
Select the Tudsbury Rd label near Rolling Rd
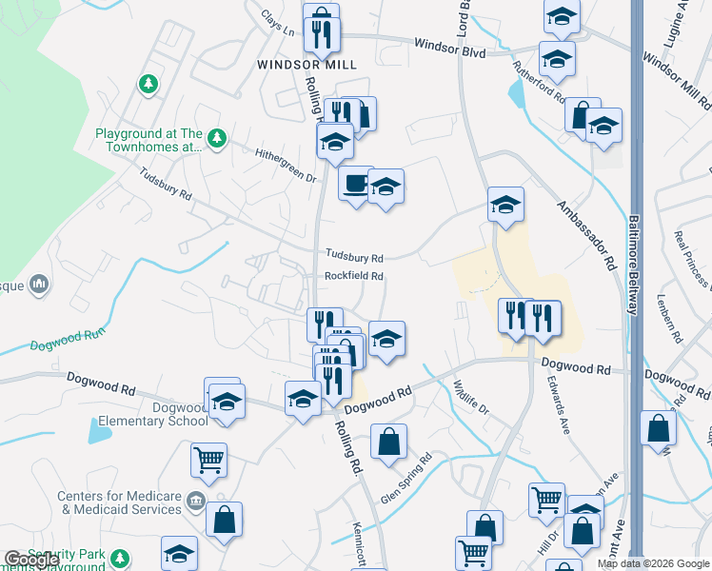(x=355, y=256)
